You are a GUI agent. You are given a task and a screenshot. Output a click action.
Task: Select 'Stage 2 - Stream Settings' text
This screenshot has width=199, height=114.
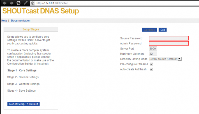pyautogui.click(x=23, y=77)
